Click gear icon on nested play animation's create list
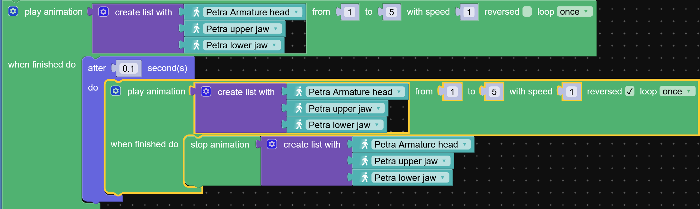 click(x=206, y=92)
